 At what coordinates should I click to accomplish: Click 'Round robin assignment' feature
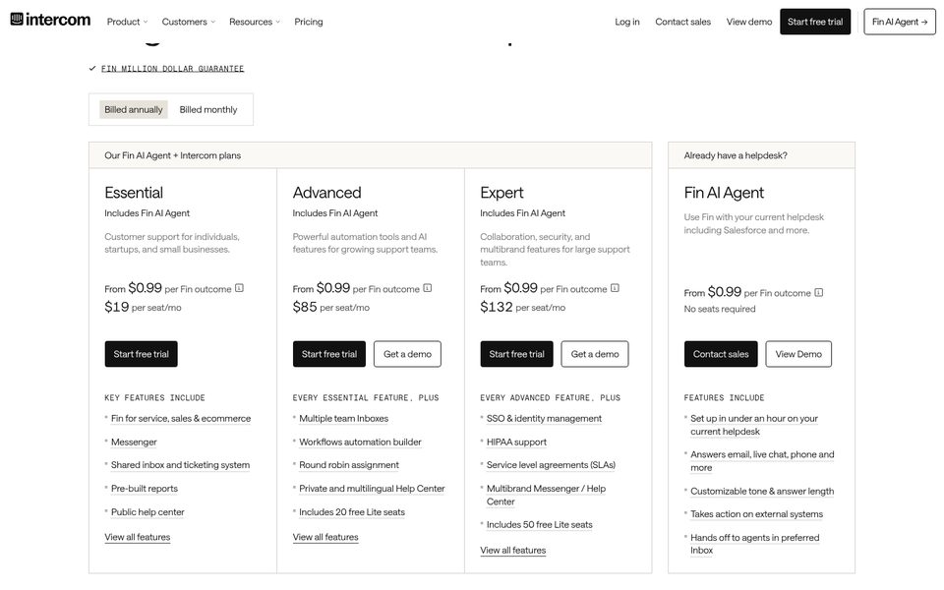[x=349, y=465]
